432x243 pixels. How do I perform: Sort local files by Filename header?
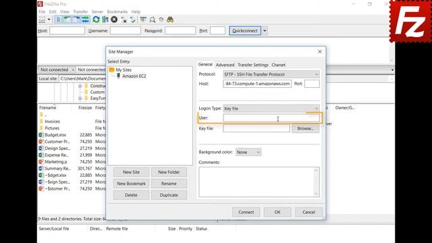(48, 108)
